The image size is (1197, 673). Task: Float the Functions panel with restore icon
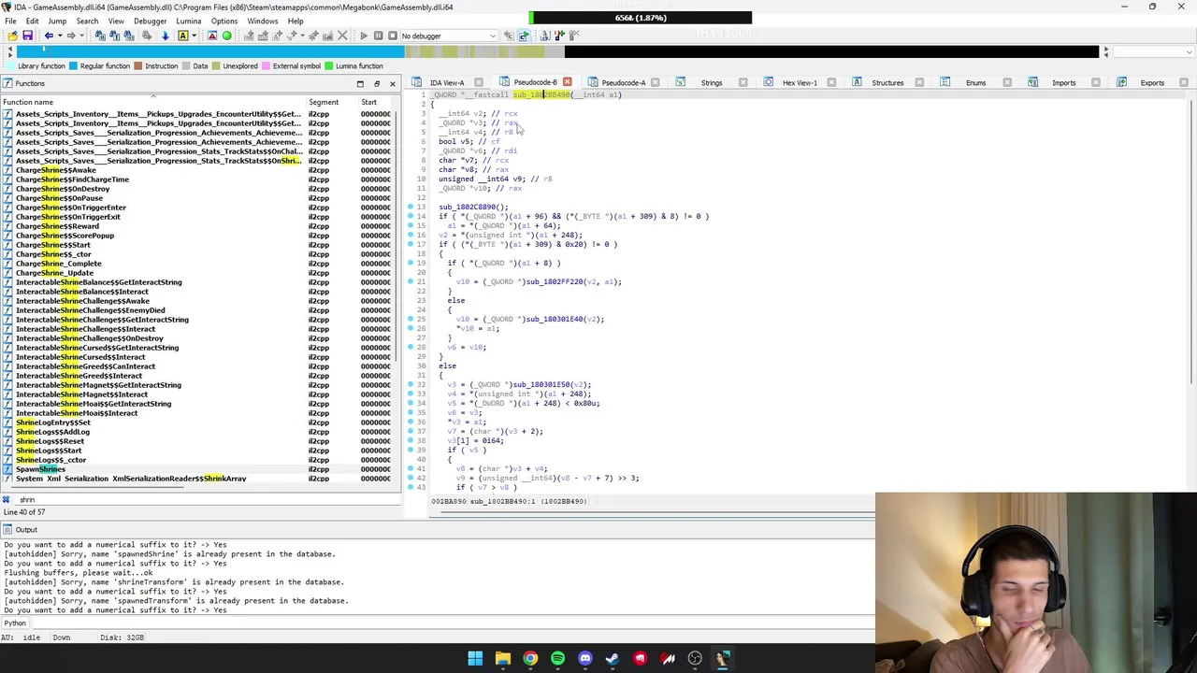tap(377, 83)
